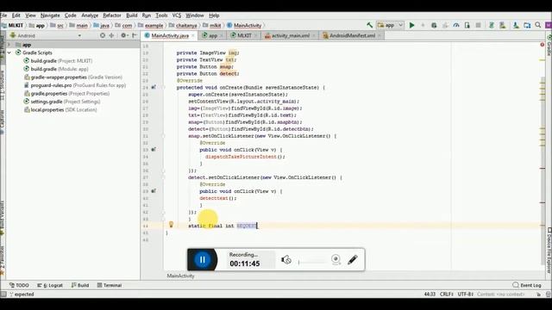
Task: Open the Navigate menu
Action: [50, 15]
